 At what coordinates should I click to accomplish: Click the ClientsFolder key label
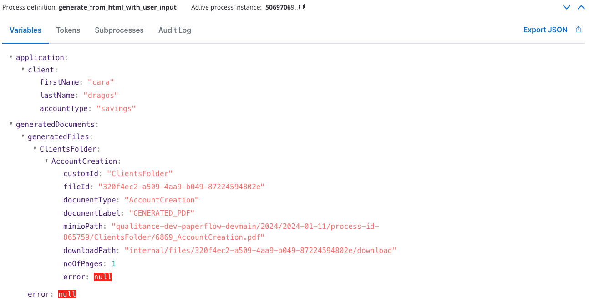click(x=68, y=149)
